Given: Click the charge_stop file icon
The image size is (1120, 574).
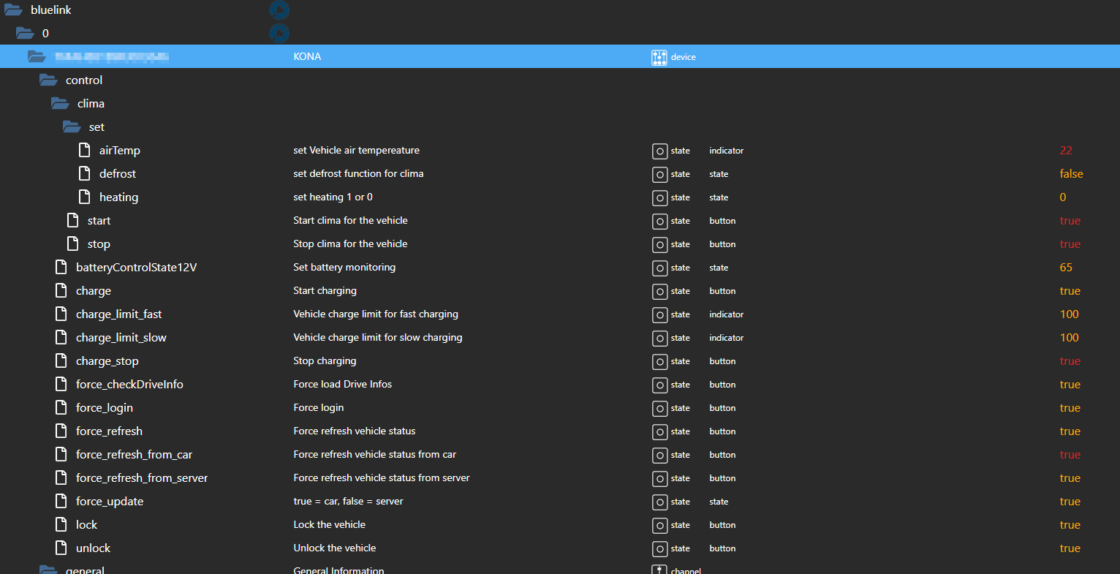Looking at the screenshot, I should pos(61,360).
